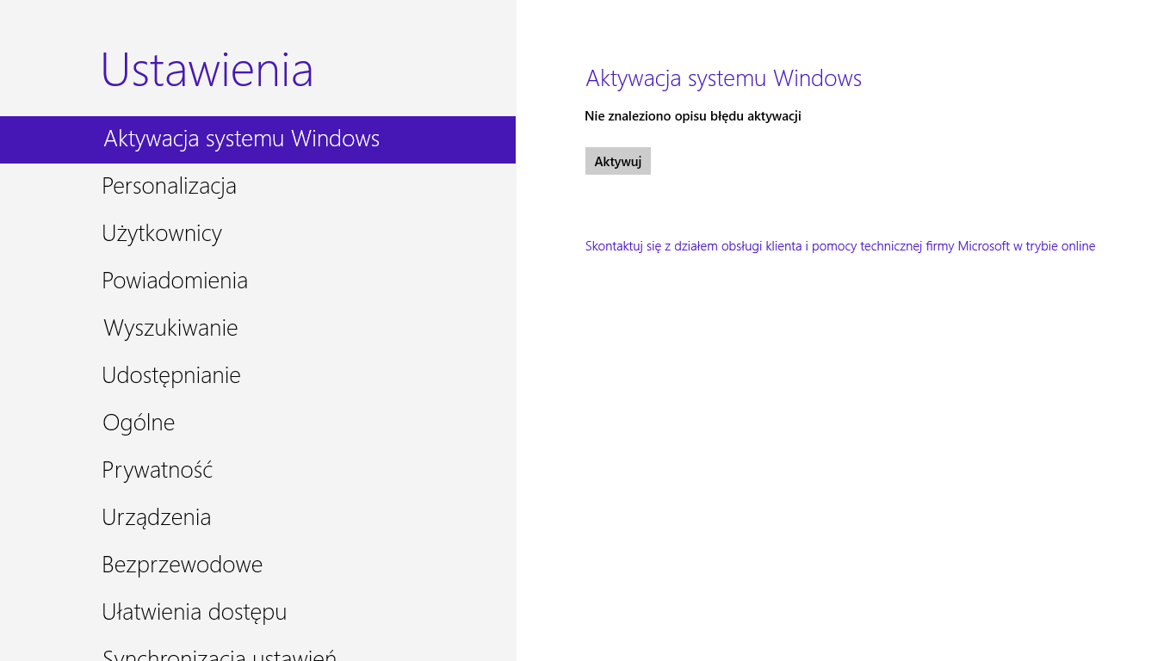Open the Microsoft online support contact link
The width and height of the screenshot is (1176, 661).
[840, 246]
